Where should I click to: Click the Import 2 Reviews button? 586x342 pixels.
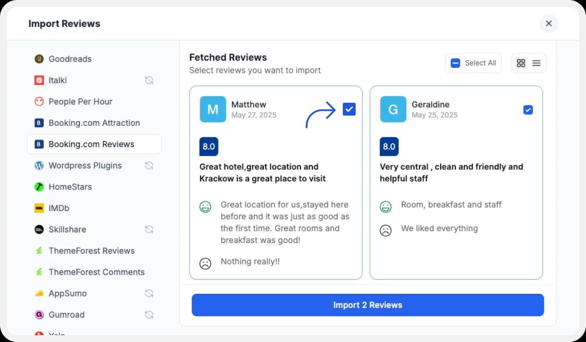368,305
